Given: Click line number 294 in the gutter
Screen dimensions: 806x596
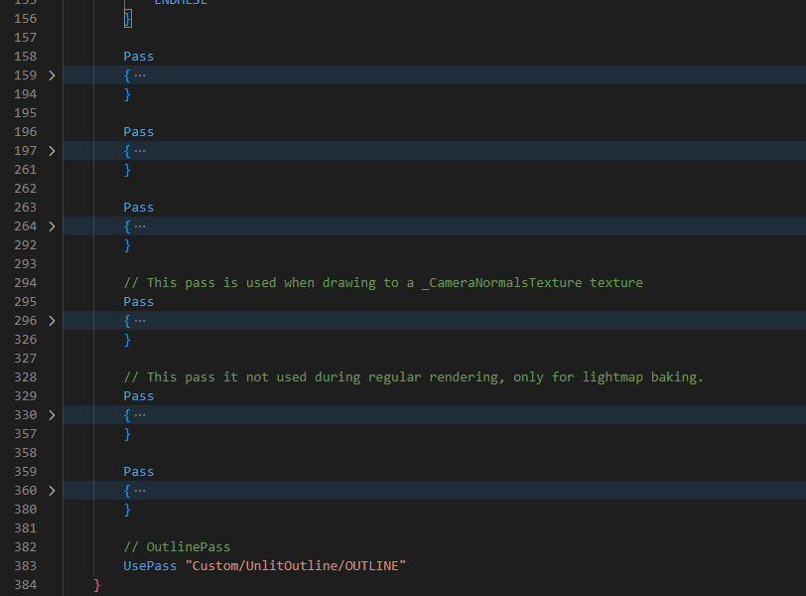Looking at the screenshot, I should pos(25,283).
